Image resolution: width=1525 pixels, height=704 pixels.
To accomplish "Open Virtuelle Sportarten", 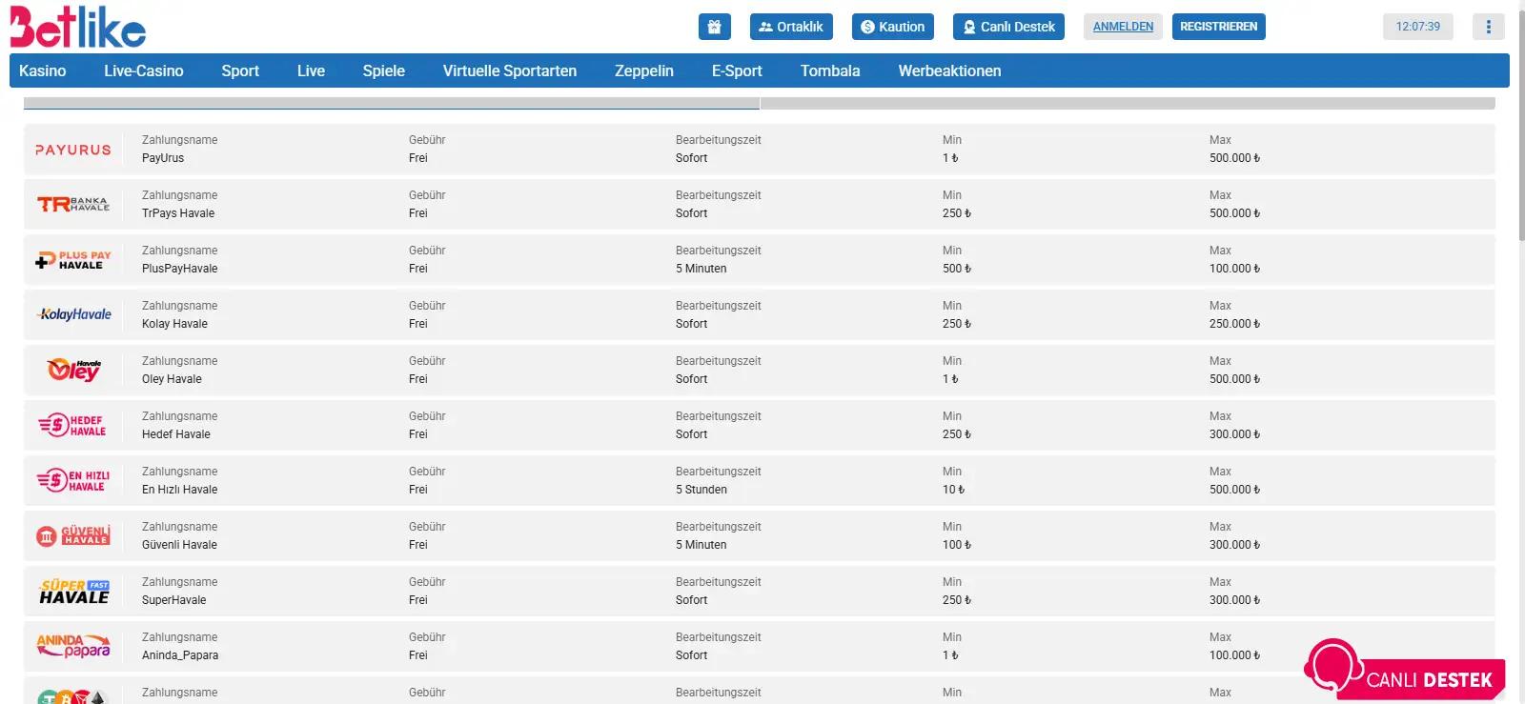I will coord(510,70).
